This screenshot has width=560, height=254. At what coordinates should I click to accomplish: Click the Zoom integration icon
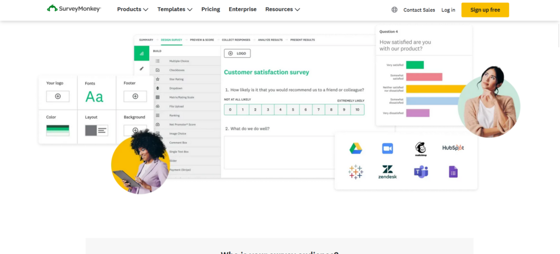[x=388, y=149]
